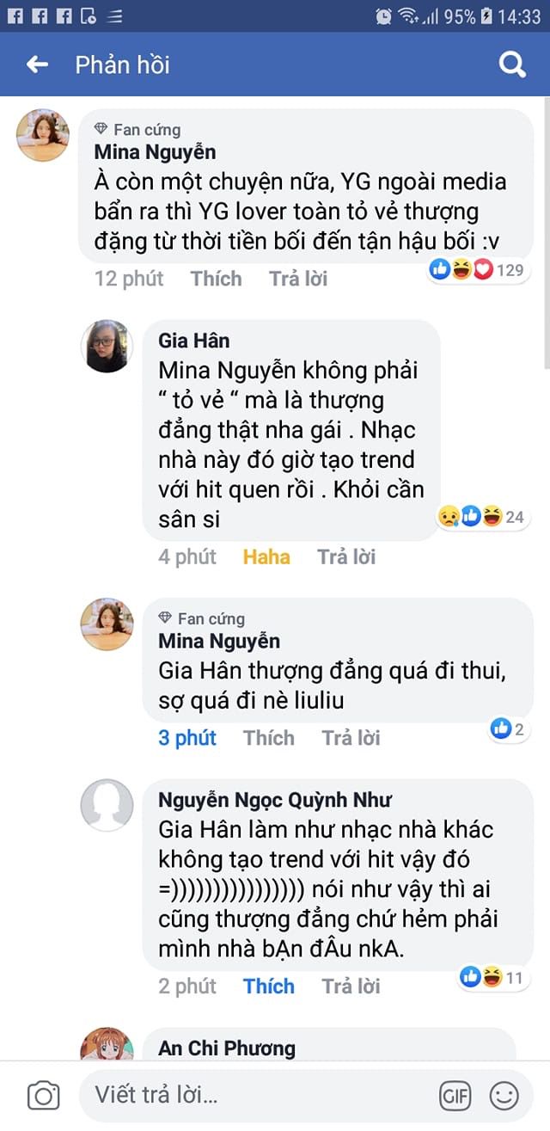The image size is (550, 1131).
Task: Open Gia Hân's profile name link
Action: 193,341
